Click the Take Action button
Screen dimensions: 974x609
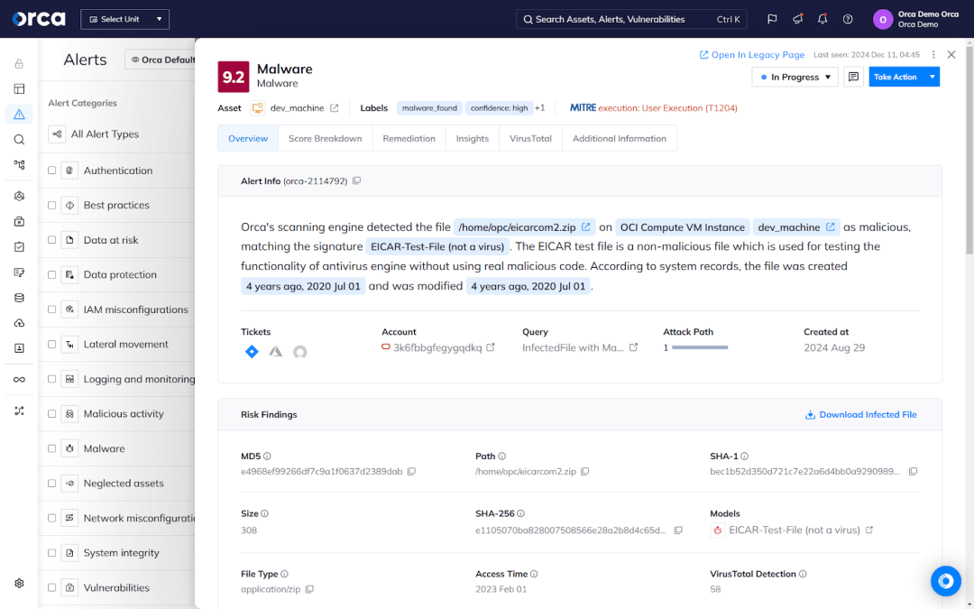896,77
